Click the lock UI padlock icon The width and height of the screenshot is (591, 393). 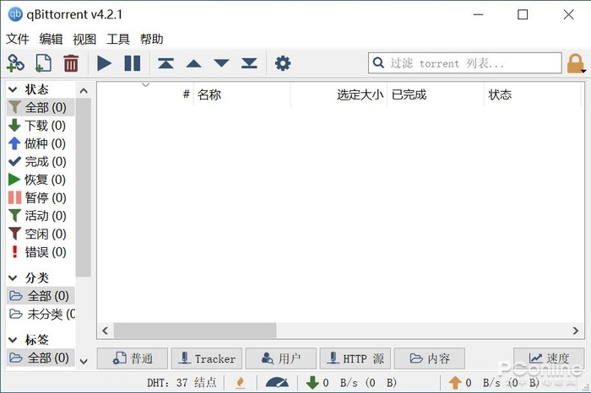576,63
